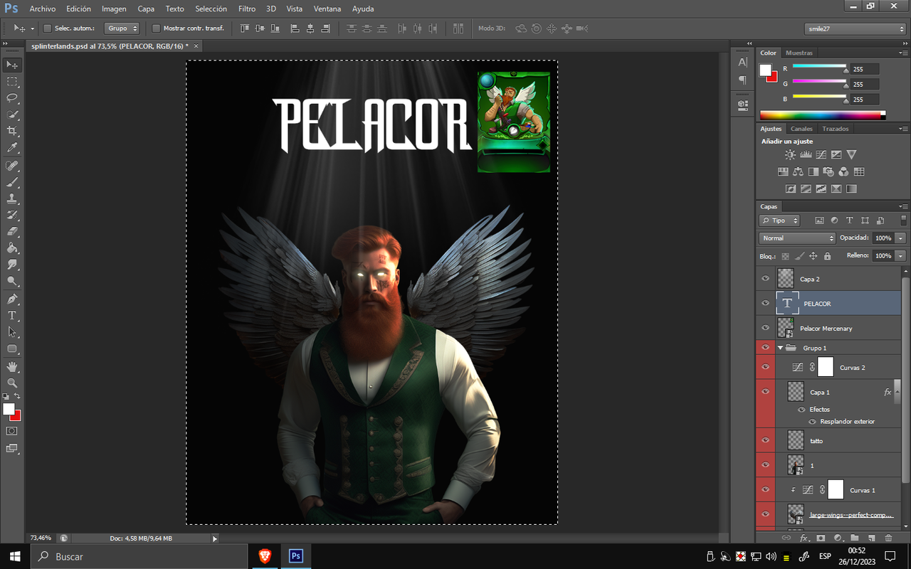
Task: Toggle Resplandor exterior effect visibility
Action: [x=812, y=421]
